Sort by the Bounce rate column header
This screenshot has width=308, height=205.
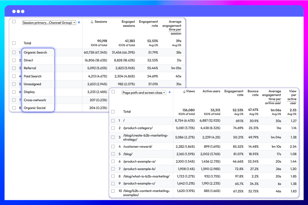pyautogui.click(x=253, y=93)
